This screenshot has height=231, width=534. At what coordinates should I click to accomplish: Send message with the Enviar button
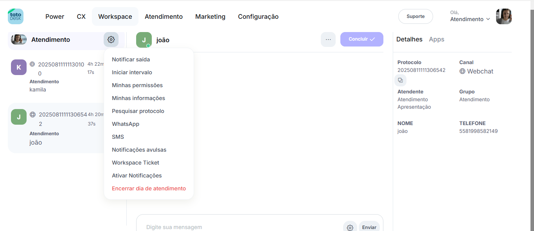click(x=369, y=227)
